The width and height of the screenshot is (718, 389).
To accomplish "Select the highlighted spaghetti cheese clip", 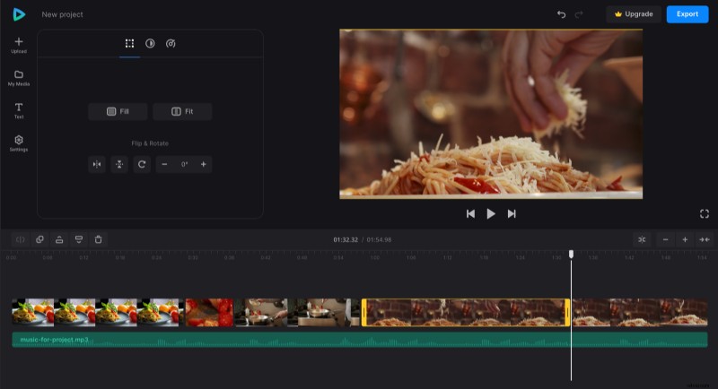I will 466,313.
